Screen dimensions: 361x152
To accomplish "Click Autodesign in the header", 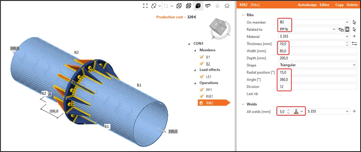I will click(307, 5).
